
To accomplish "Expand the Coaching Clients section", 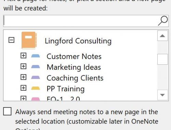I will [23, 77].
